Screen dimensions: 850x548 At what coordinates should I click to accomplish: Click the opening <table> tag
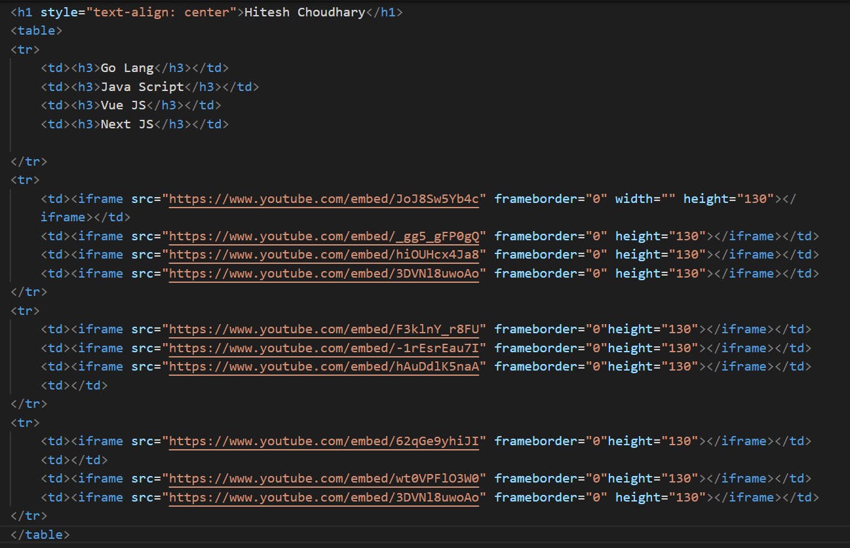[37, 30]
